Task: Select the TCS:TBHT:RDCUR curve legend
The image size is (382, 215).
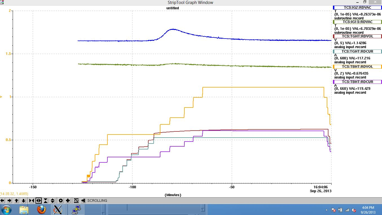Action: [357, 82]
